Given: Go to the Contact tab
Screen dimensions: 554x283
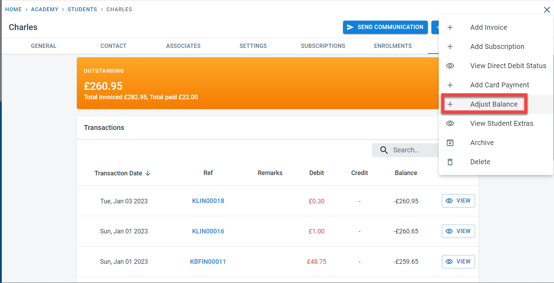Looking at the screenshot, I should [x=113, y=46].
